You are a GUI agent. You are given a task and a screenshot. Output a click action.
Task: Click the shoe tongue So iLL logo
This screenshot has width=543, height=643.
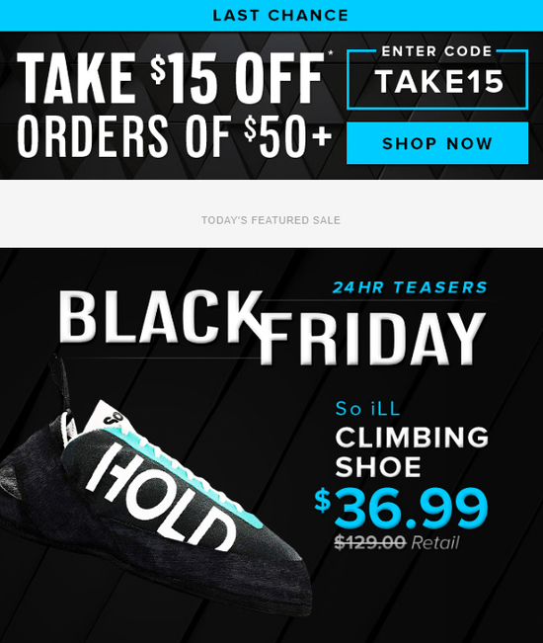110,416
